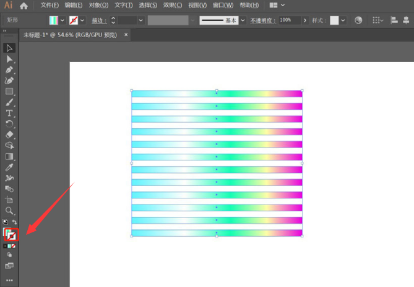Viewport: 414px width, 287px height.
Task: Open the basic stroke style dropdown
Action: tap(243, 20)
